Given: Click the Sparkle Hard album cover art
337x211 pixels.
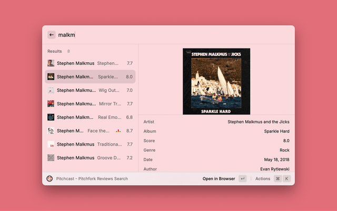Looking at the screenshot, I should pyautogui.click(x=216, y=81).
